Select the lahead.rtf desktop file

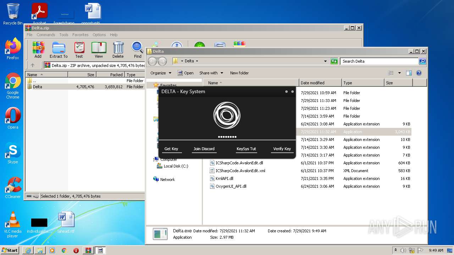coord(66,222)
